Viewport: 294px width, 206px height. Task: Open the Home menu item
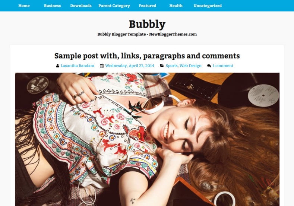pyautogui.click(x=24, y=6)
